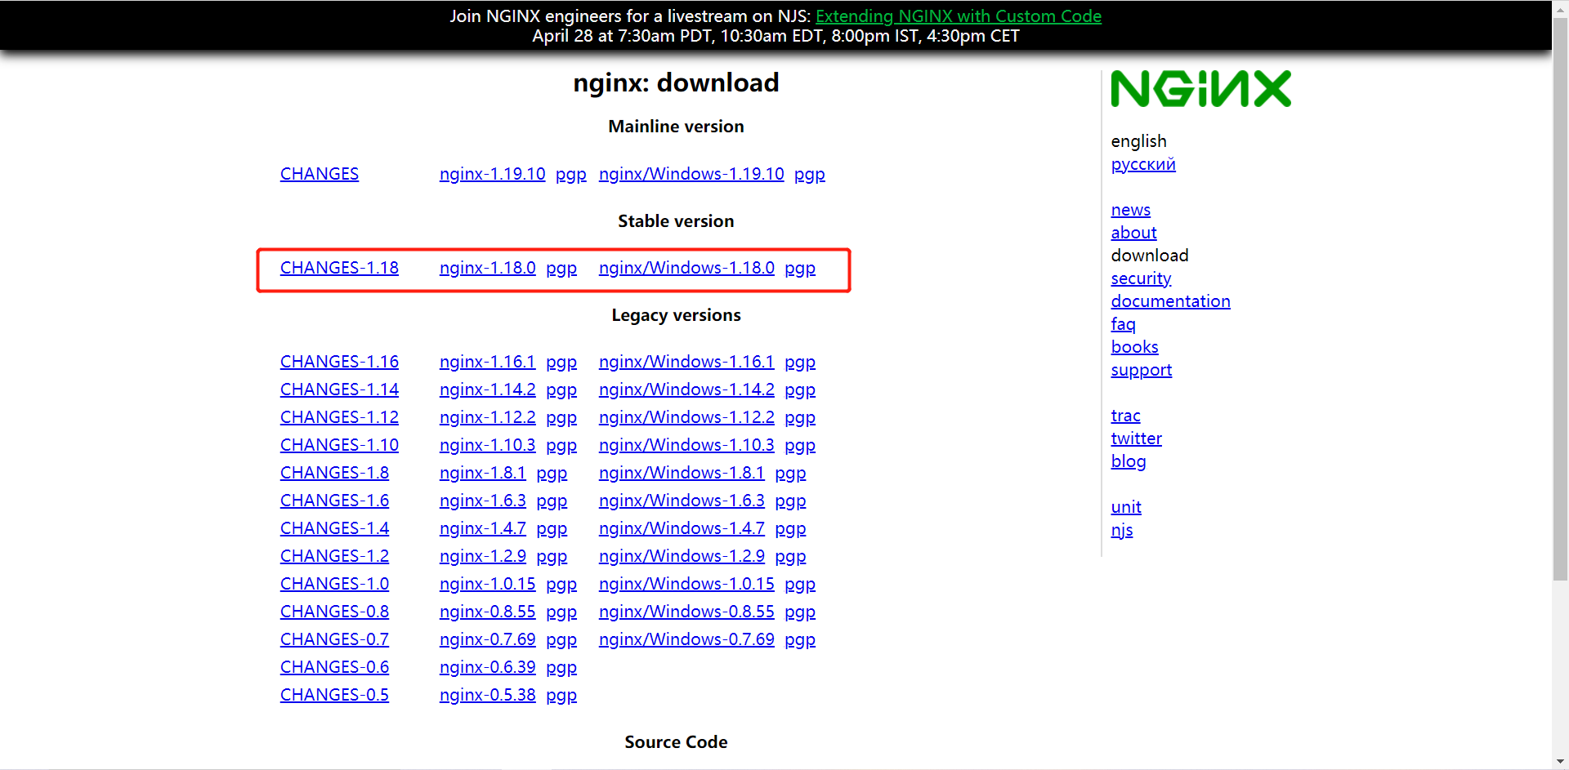1569x770 pixels.
Task: Open CHANGES-1.16 link
Action: point(339,362)
